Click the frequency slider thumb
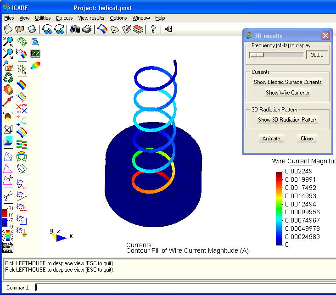 [x=257, y=55]
